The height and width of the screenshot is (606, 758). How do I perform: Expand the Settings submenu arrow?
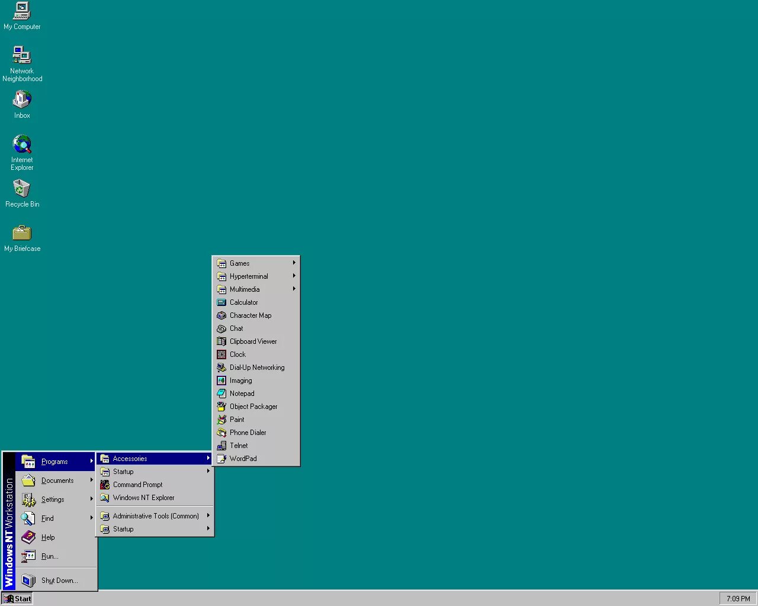click(x=91, y=499)
